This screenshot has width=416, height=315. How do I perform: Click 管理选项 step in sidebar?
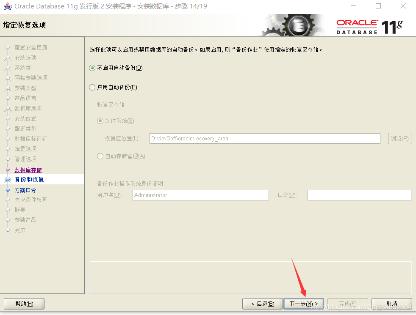click(25, 159)
